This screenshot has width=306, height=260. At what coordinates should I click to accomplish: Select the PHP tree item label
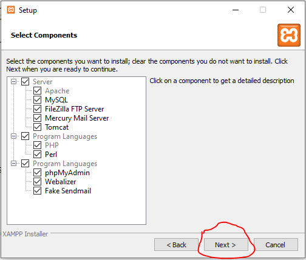click(x=52, y=145)
